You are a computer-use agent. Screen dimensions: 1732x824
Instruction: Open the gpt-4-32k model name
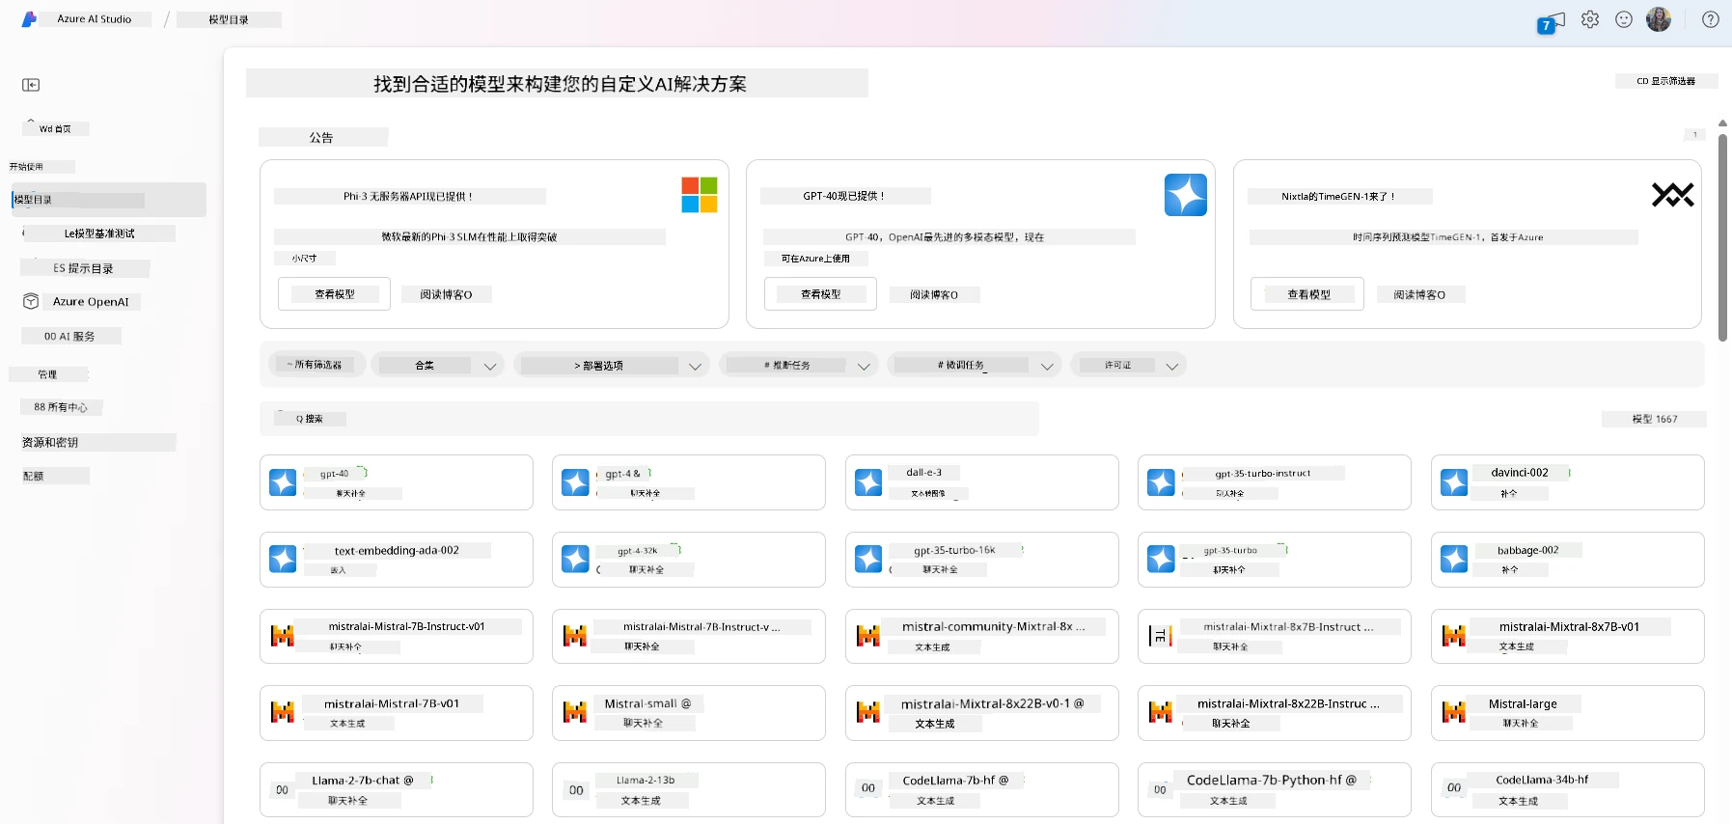[638, 551]
